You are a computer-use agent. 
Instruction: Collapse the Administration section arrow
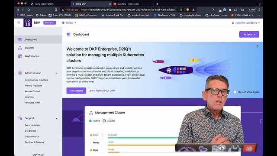(x=57, y=73)
